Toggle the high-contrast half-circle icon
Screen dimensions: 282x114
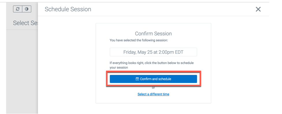[x=27, y=9]
